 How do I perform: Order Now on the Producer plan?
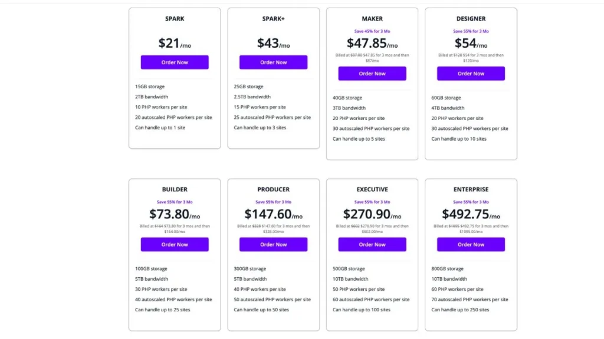(x=273, y=244)
